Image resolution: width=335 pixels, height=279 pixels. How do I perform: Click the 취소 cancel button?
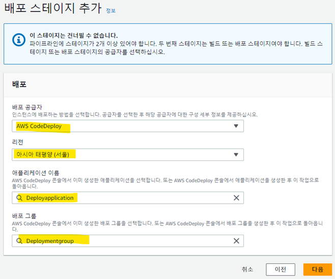[x=247, y=269]
